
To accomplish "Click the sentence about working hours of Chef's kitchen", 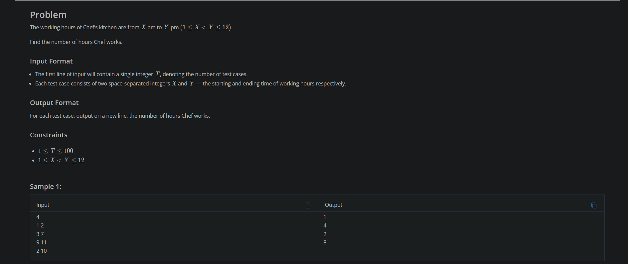I will tap(131, 27).
